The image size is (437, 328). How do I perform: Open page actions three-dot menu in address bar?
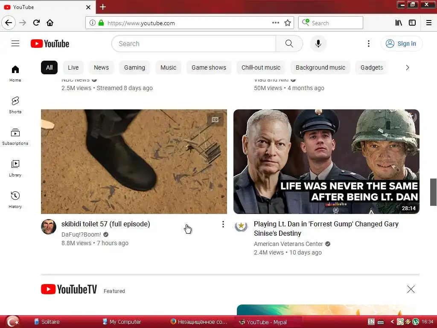275,23
